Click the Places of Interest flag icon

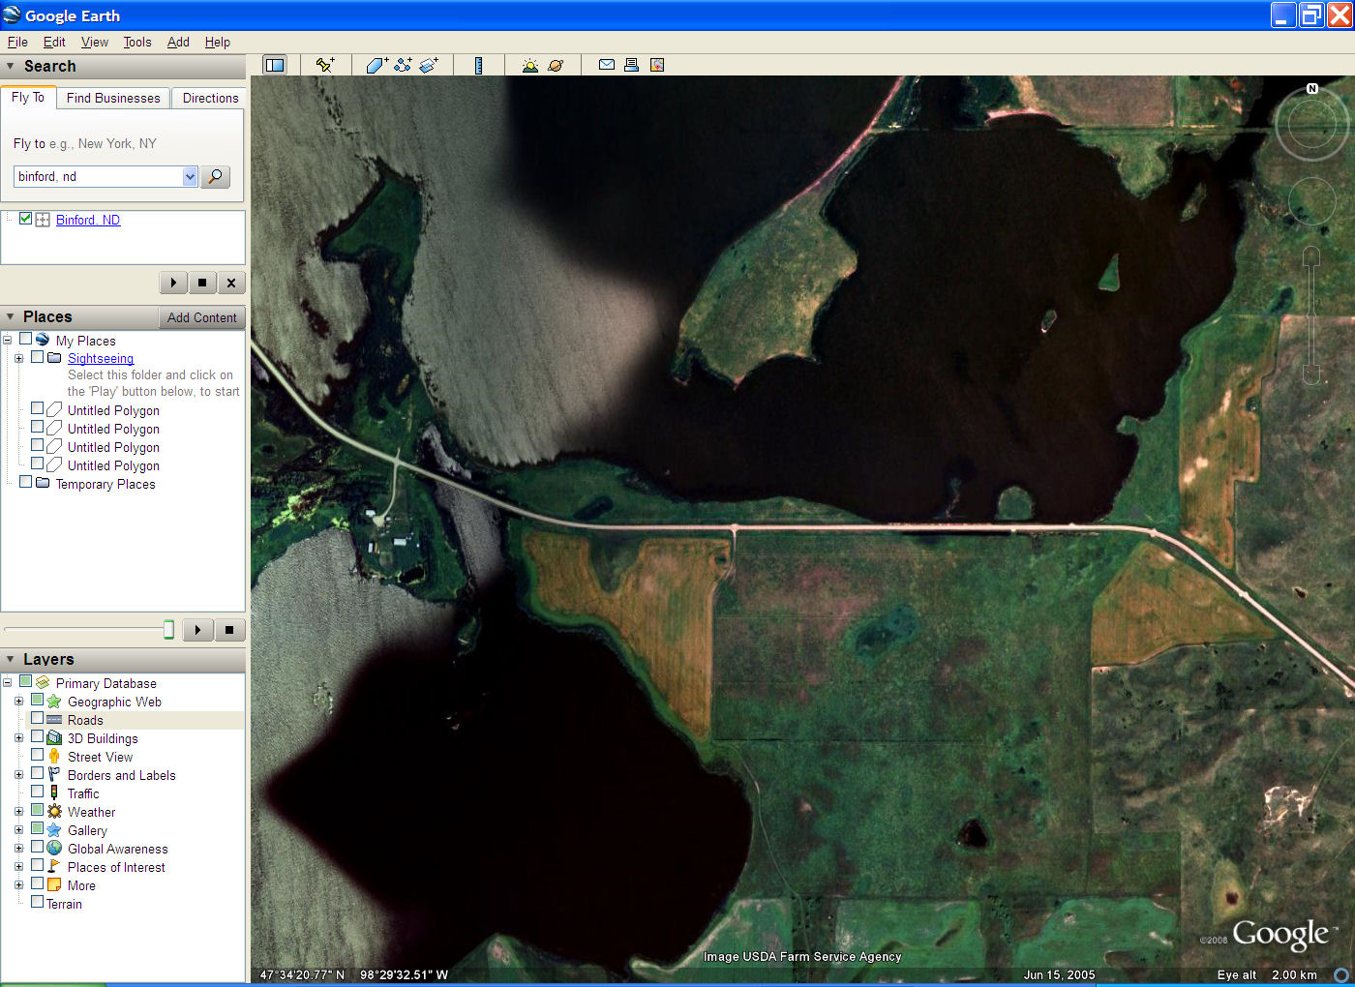[x=54, y=867]
